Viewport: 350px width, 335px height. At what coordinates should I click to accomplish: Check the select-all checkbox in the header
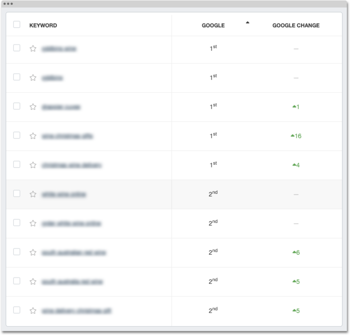(x=16, y=25)
